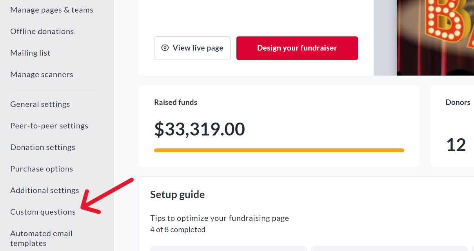
Task: Go to Donation settings
Action: (43, 147)
